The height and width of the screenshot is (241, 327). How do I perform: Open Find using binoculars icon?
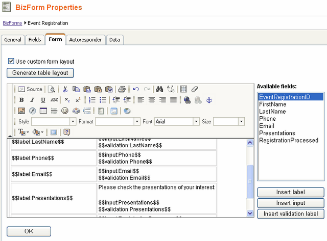point(159,89)
